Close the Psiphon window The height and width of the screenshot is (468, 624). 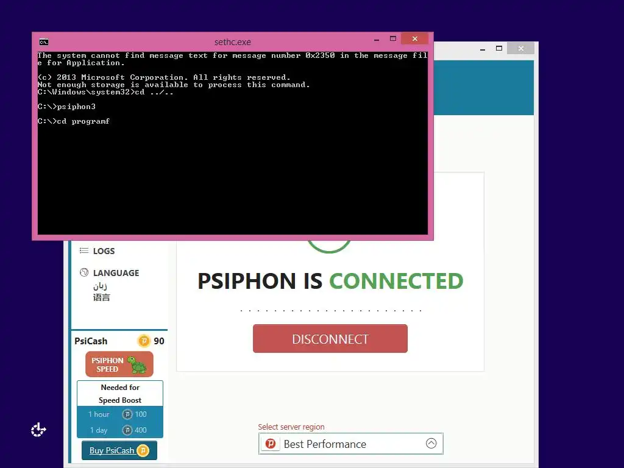click(x=521, y=49)
